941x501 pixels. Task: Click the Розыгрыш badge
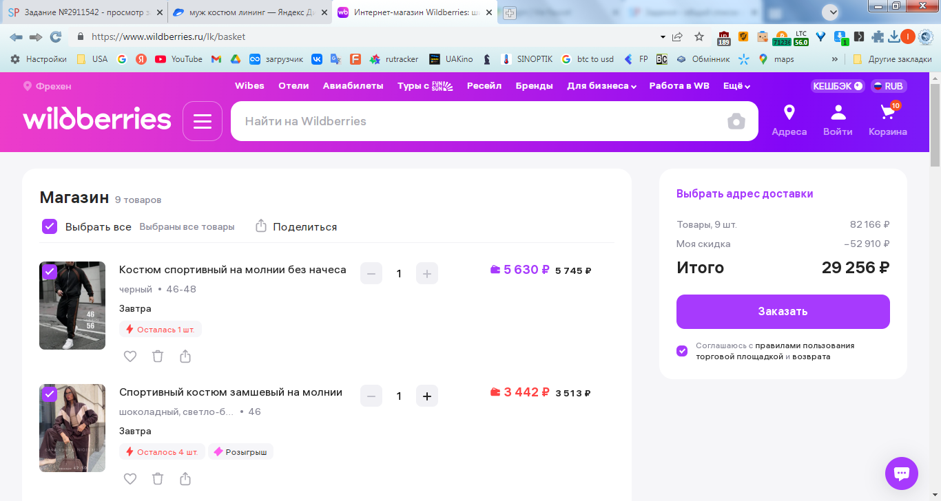click(241, 452)
